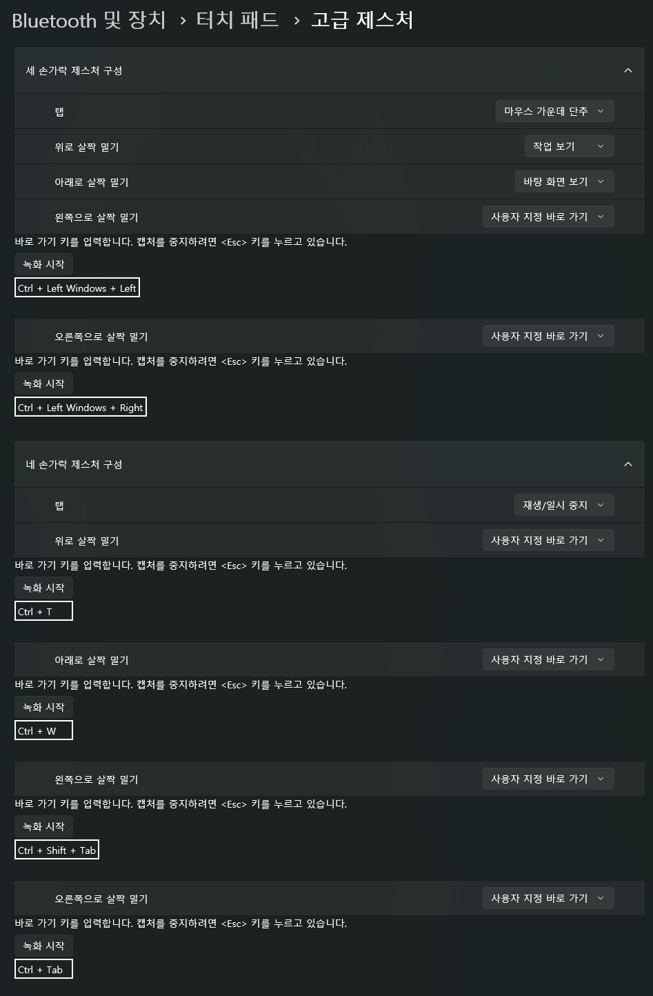This screenshot has width=653, height=996.
Task: Click the Ctrl + W shortcut field
Action: tap(43, 730)
